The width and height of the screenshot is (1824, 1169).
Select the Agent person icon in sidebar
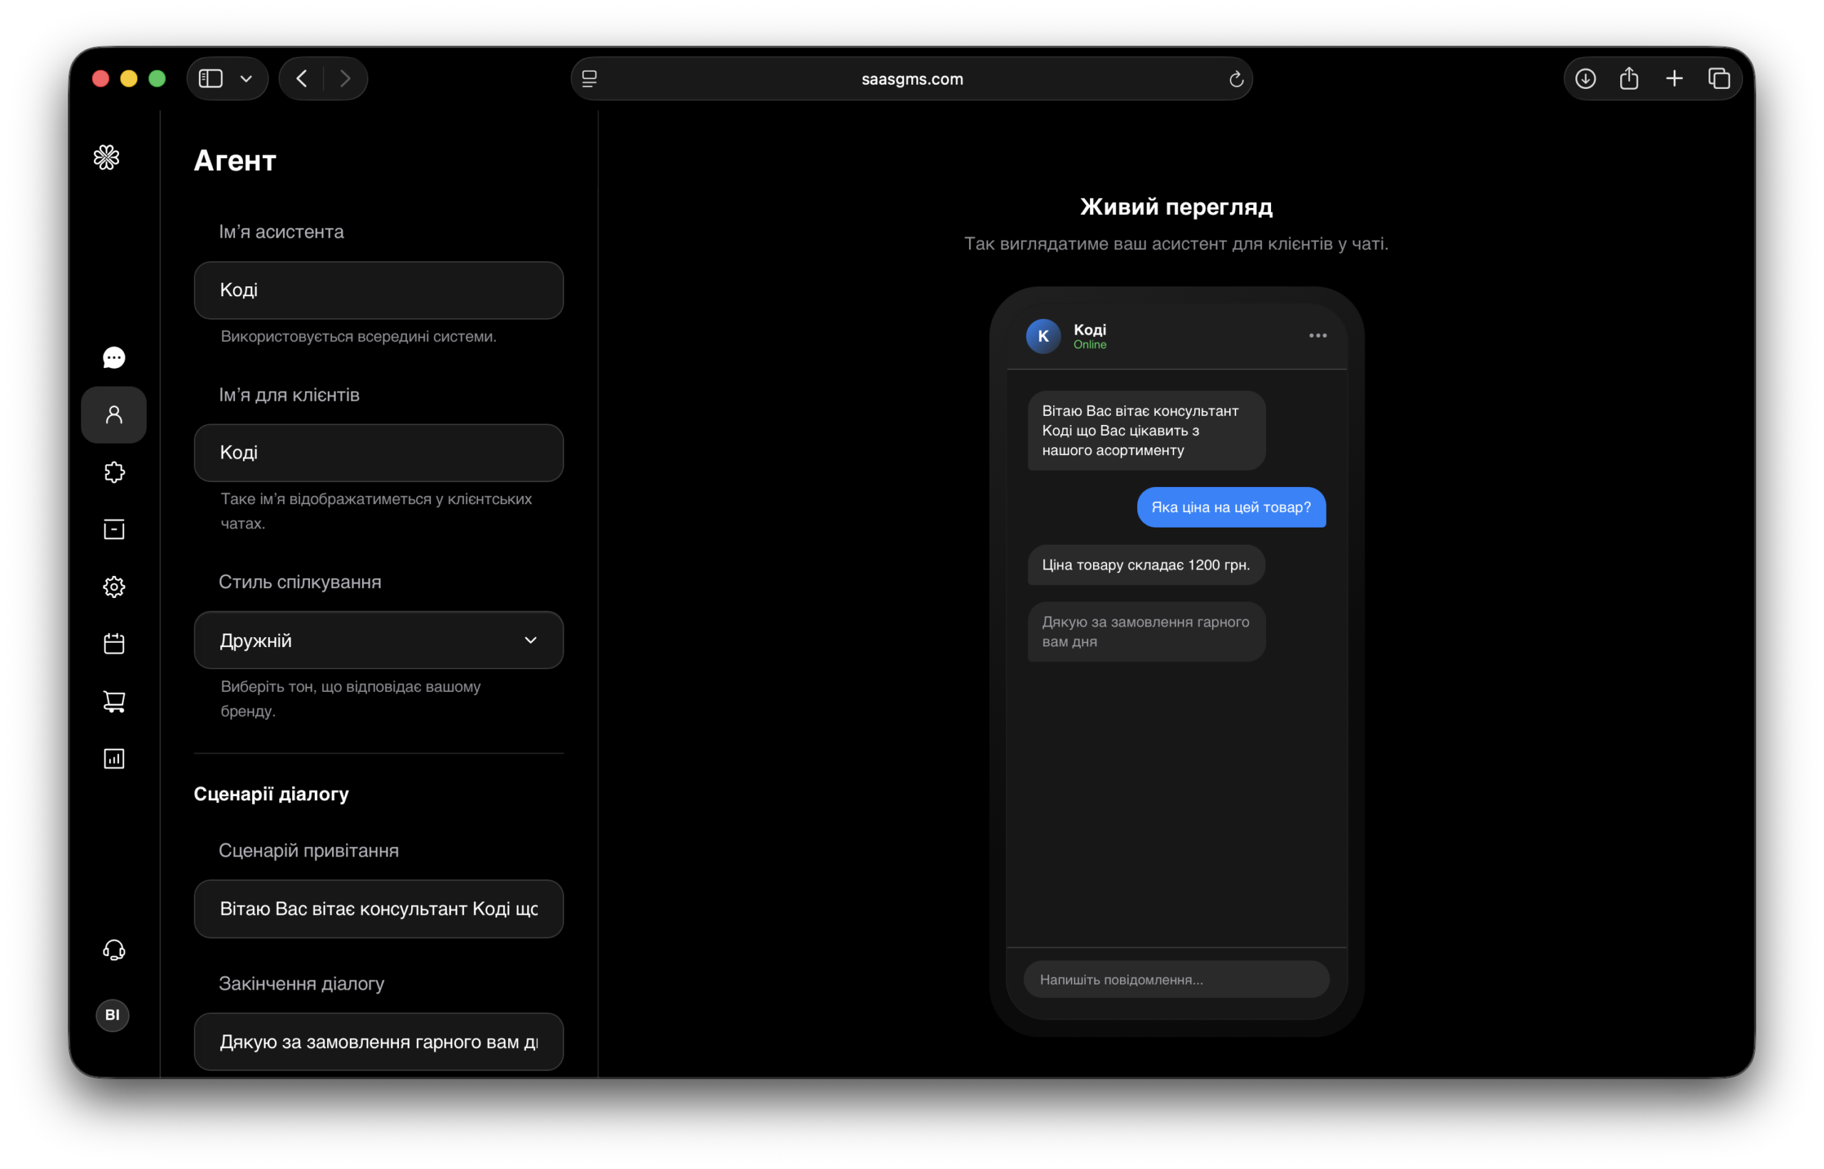[114, 414]
